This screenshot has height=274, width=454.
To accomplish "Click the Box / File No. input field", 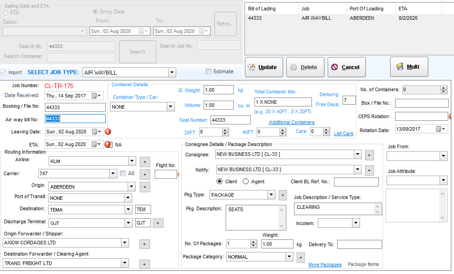I will click(421, 103).
